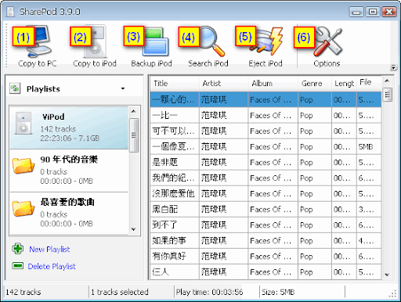Image resolution: width=401 pixels, height=302 pixels.
Task: Click the Delete Playlist link
Action: coord(52,266)
